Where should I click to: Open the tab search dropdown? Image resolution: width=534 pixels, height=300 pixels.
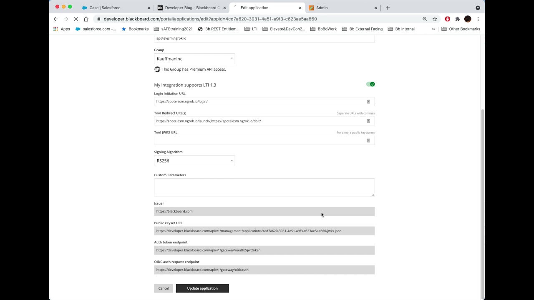478,8
